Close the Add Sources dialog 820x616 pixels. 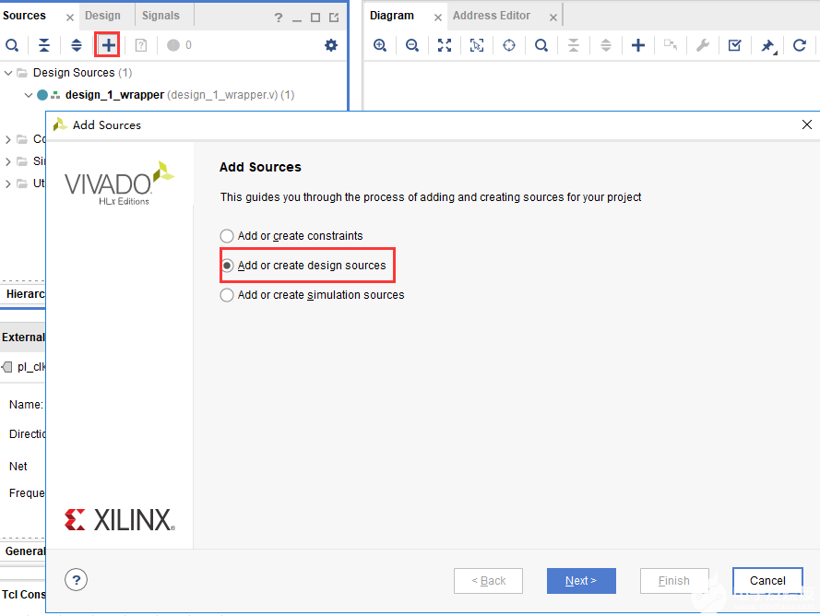point(806,124)
